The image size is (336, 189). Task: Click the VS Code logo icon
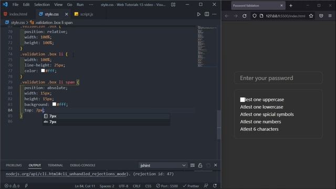(x=5, y=4)
